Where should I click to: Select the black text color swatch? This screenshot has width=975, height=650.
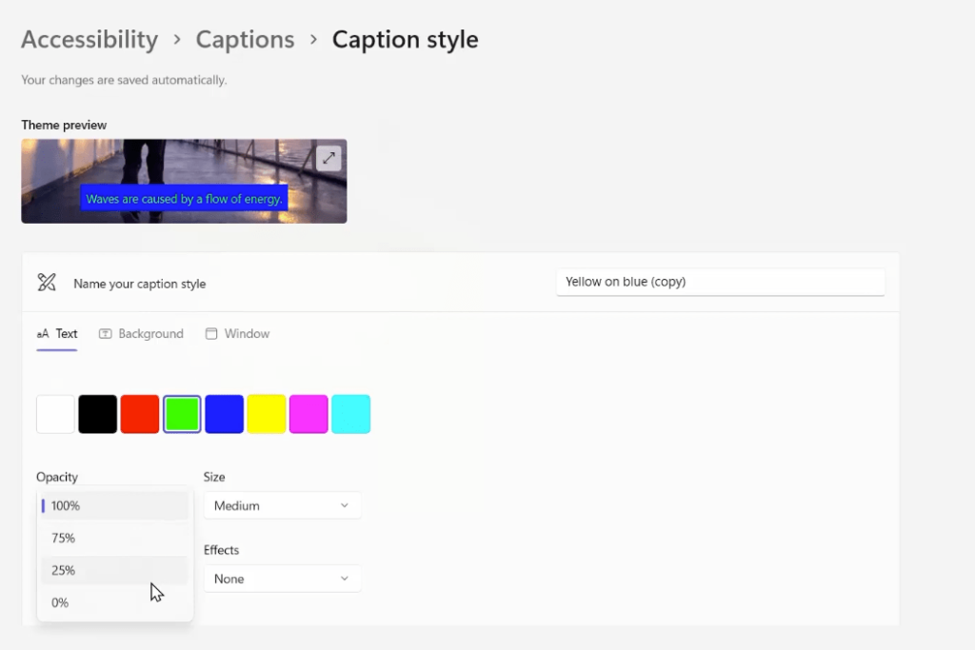[x=97, y=413]
